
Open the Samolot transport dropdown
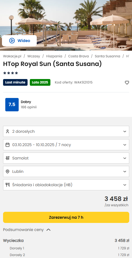tap(66, 158)
